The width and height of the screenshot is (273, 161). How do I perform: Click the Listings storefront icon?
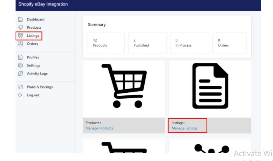(x=20, y=36)
